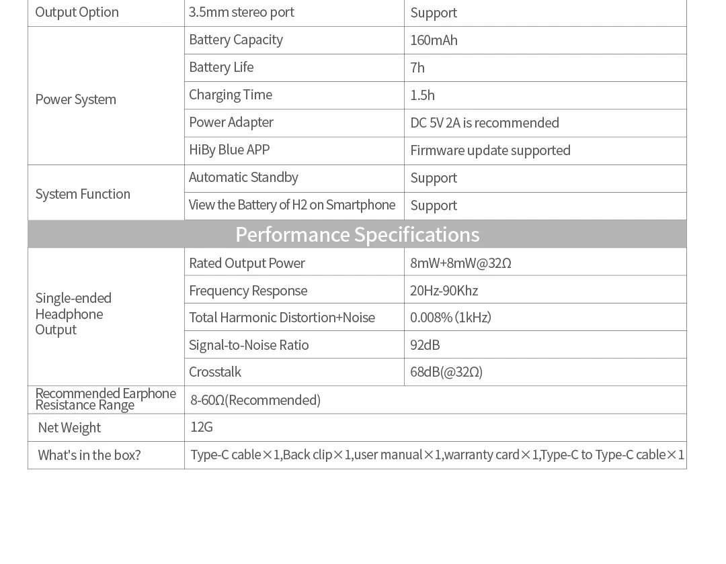Click the 92dB signal-to-noise value
726x564 pixels.
click(x=425, y=345)
